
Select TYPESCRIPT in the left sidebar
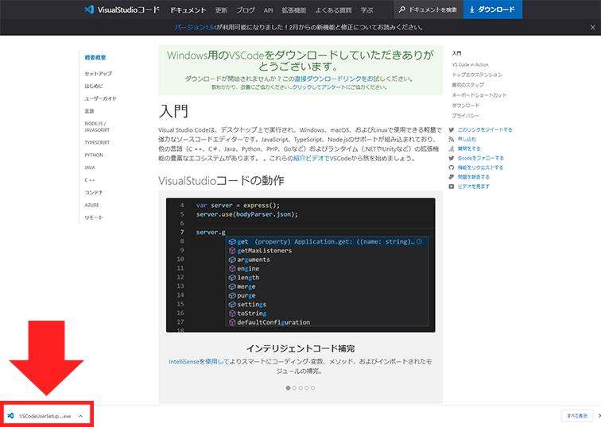pos(97,142)
